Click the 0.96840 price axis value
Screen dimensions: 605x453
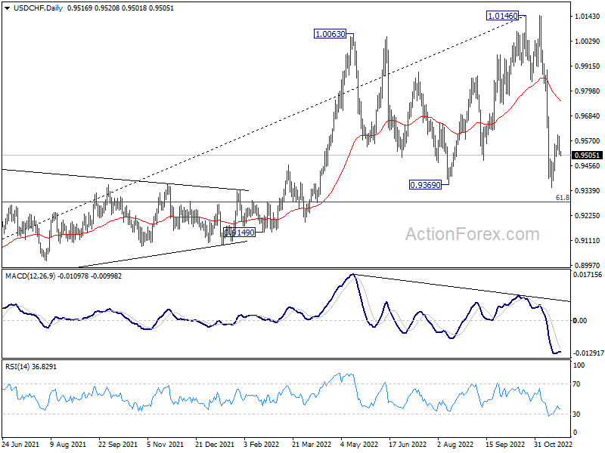tap(588, 116)
